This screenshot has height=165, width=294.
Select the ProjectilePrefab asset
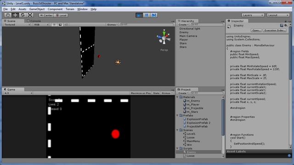tap(195, 126)
